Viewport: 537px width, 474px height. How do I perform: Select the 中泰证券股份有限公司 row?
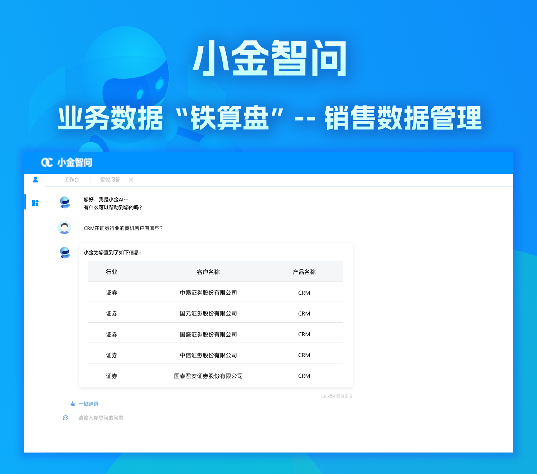pos(208,293)
